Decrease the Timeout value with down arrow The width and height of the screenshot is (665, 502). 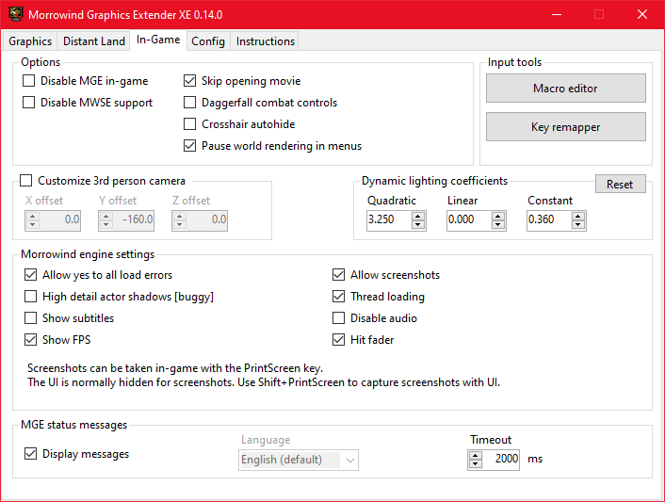[476, 464]
